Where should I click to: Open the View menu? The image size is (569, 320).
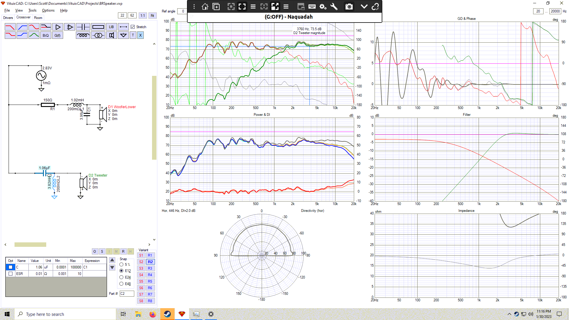19,10
